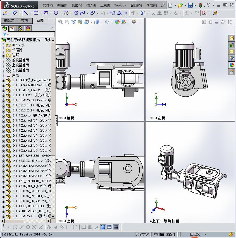Click the Section View icon
236x238 pixels.
[x=80, y=22]
